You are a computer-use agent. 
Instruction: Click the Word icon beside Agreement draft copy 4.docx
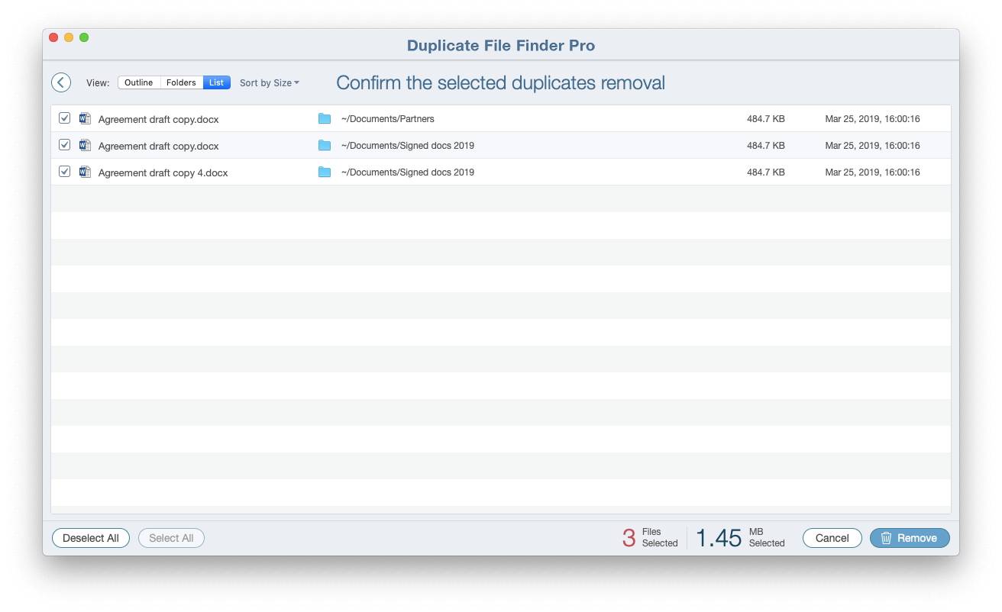(x=84, y=172)
